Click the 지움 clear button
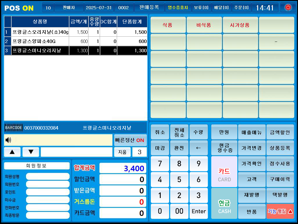Viewport: 298px width, 224px height. tap(122, 152)
